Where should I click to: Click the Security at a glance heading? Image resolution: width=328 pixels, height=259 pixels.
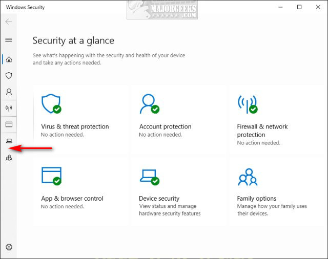73,40
